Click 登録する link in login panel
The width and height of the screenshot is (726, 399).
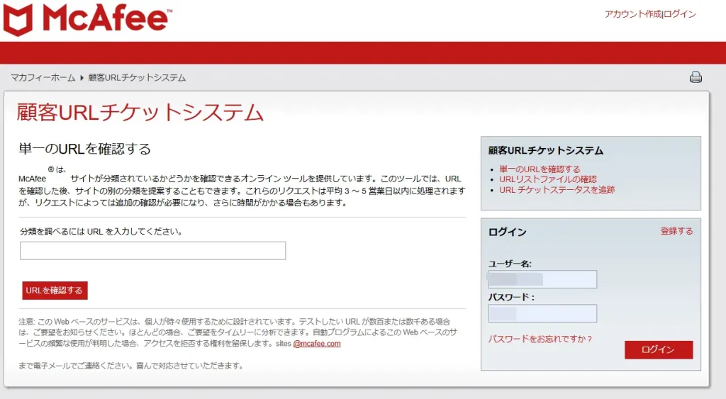tap(676, 231)
